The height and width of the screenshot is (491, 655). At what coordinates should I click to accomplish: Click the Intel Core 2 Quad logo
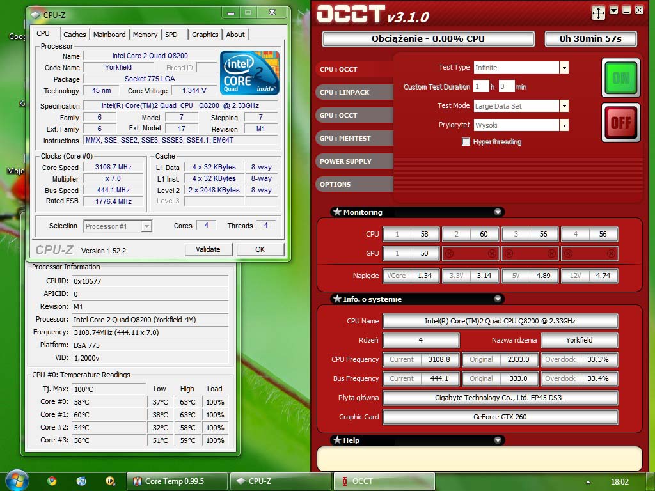(x=249, y=73)
